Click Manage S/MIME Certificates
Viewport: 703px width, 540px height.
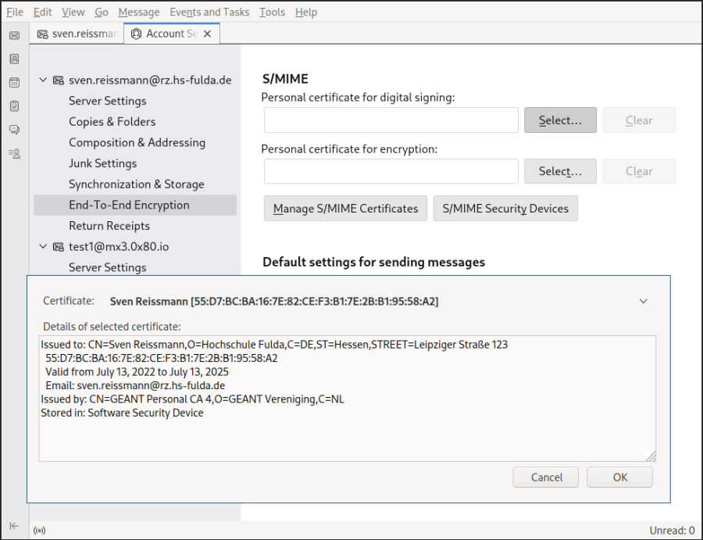345,208
